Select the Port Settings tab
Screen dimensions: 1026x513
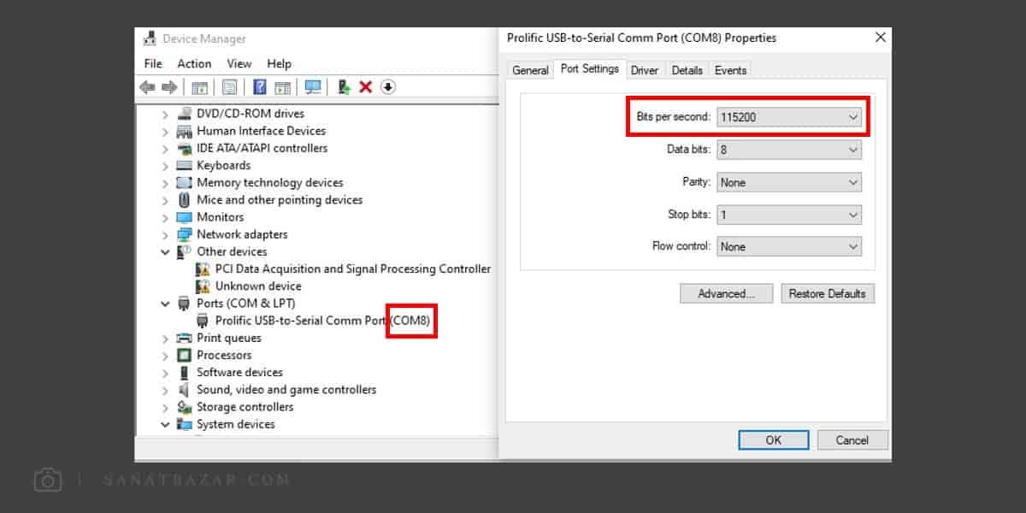click(x=590, y=68)
